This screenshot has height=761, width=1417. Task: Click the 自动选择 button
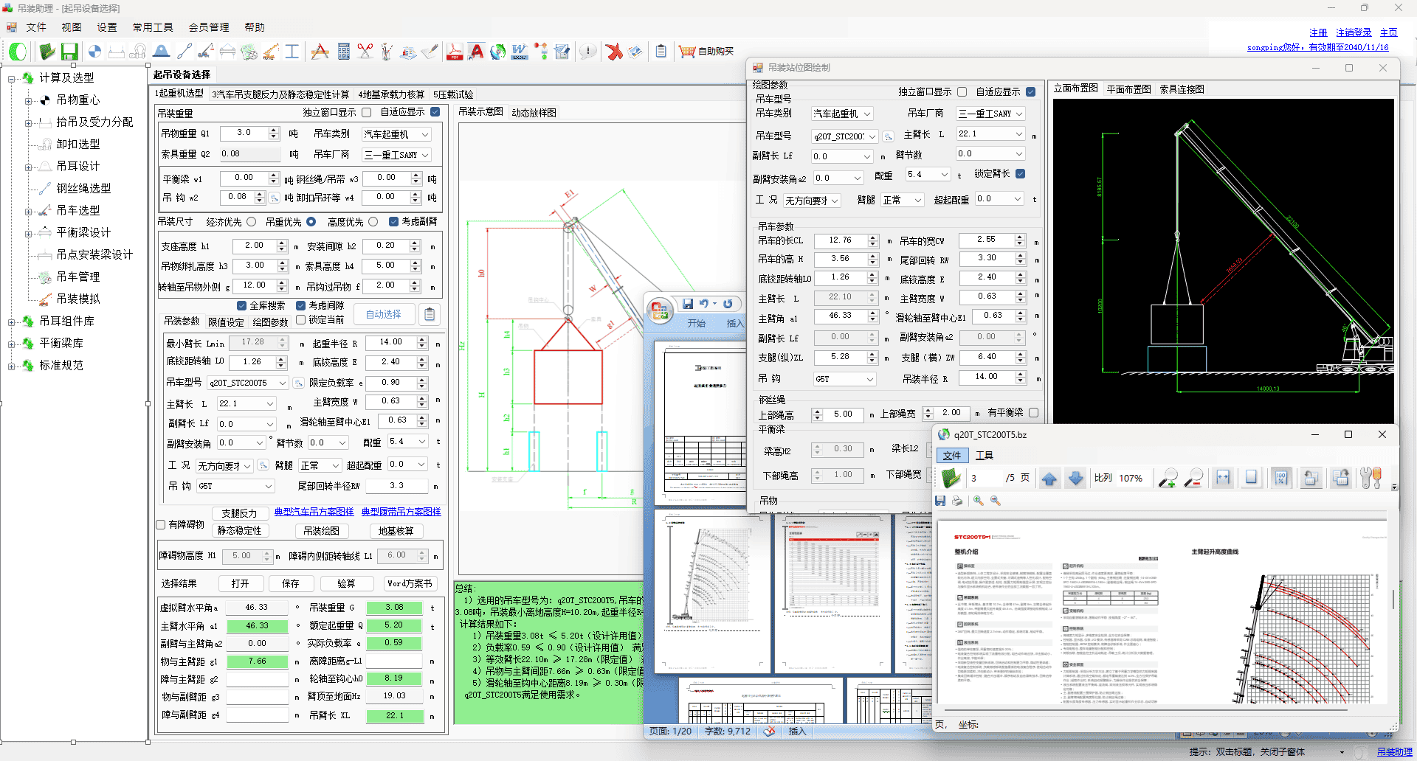point(384,314)
